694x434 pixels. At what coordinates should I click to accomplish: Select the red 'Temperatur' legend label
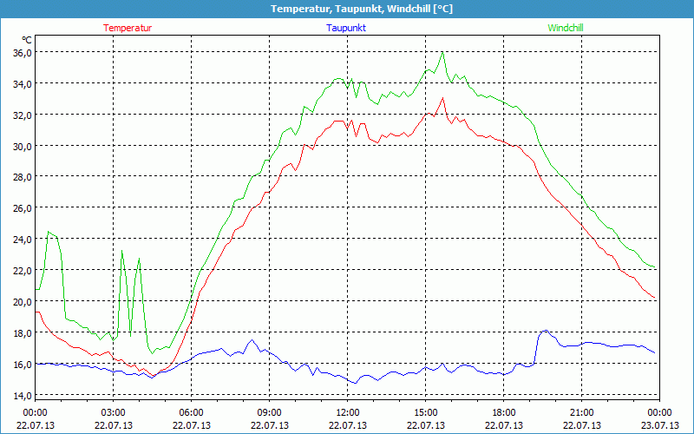pyautogui.click(x=128, y=28)
